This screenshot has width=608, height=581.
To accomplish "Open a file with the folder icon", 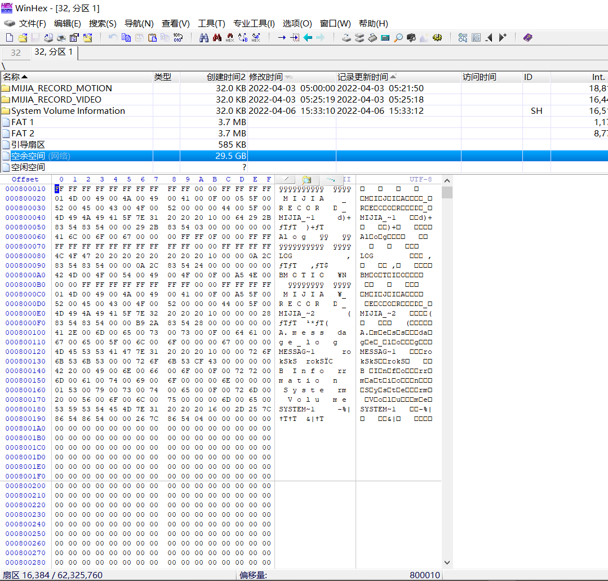I will [x=23, y=38].
